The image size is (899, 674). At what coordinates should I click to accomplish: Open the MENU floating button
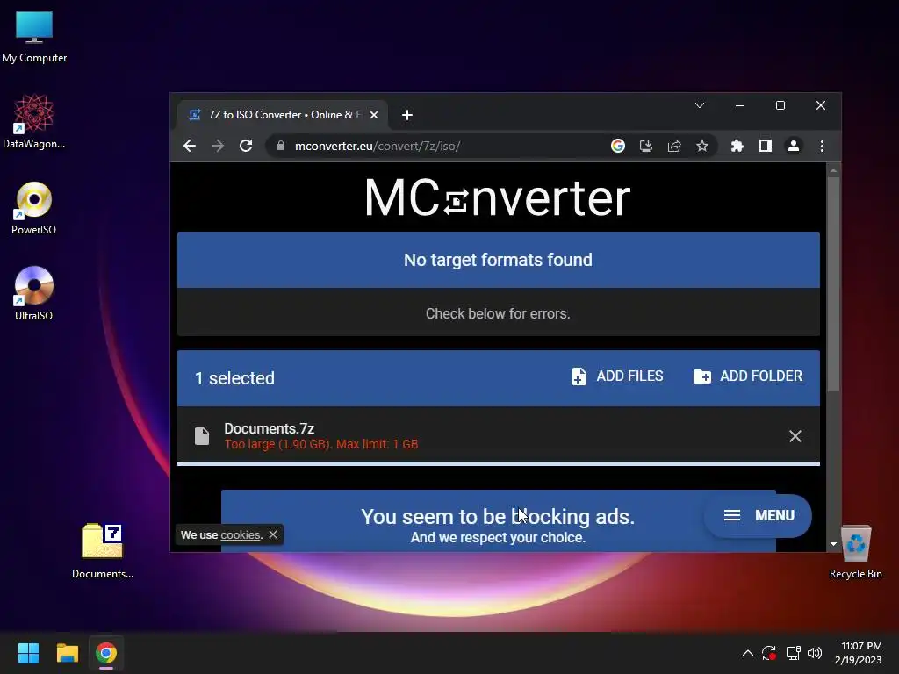tap(758, 516)
